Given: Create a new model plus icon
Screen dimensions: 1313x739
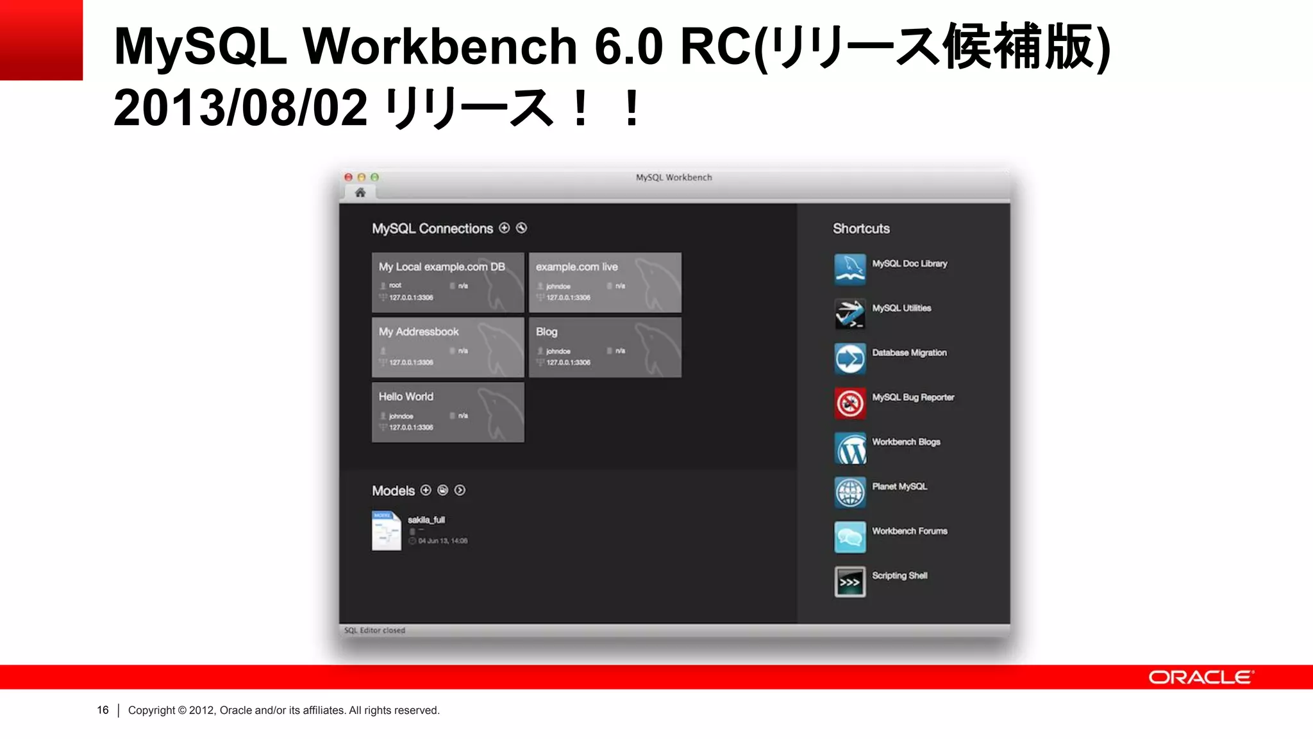Looking at the screenshot, I should [x=426, y=490].
